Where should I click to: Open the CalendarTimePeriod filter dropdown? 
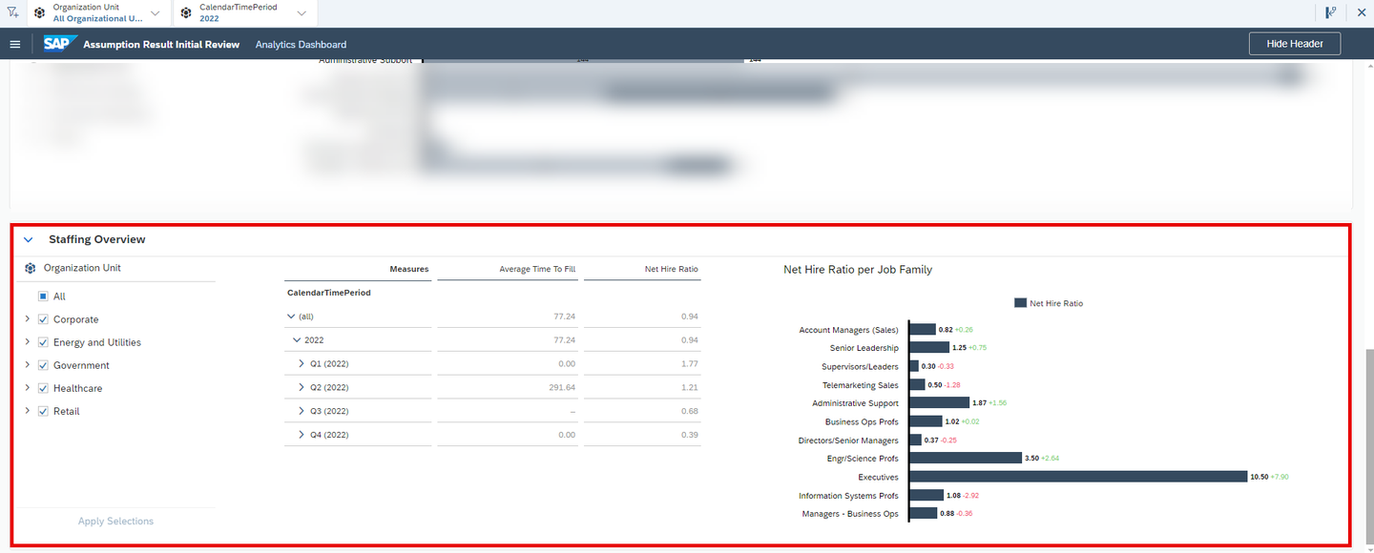coord(302,12)
